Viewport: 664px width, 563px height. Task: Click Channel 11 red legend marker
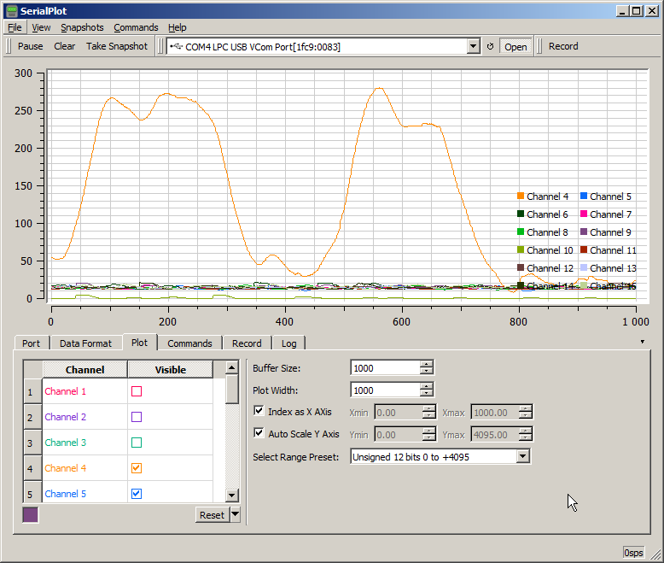point(584,249)
